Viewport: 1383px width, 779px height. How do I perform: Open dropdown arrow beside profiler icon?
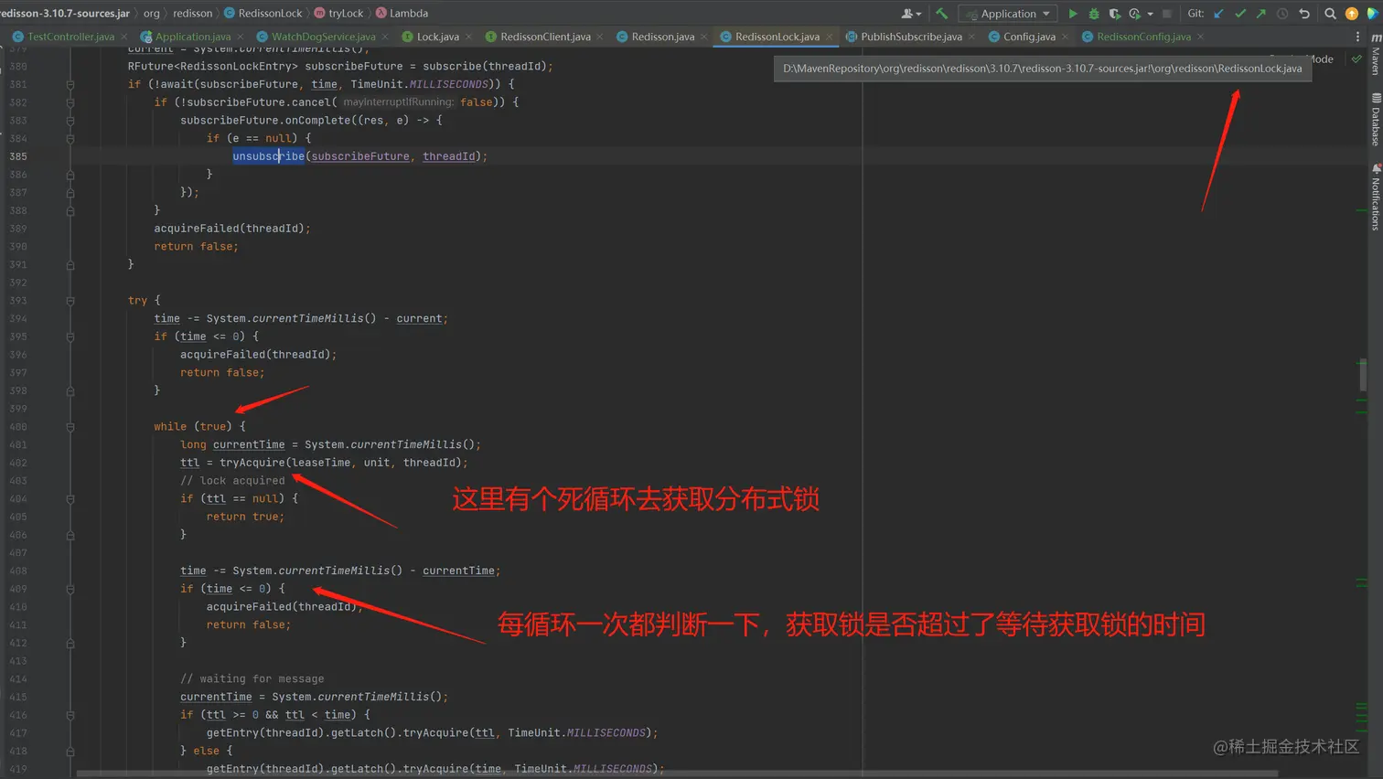click(x=1150, y=14)
